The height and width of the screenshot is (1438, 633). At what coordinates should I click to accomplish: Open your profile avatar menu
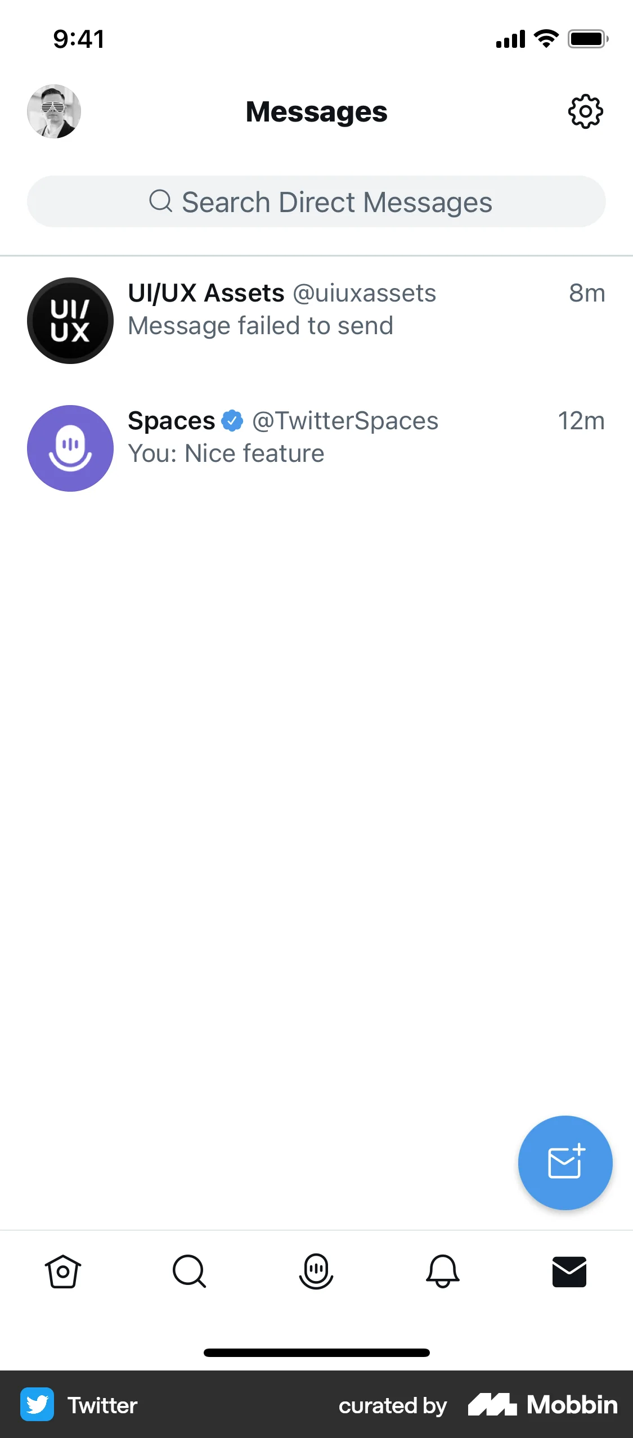pos(54,111)
